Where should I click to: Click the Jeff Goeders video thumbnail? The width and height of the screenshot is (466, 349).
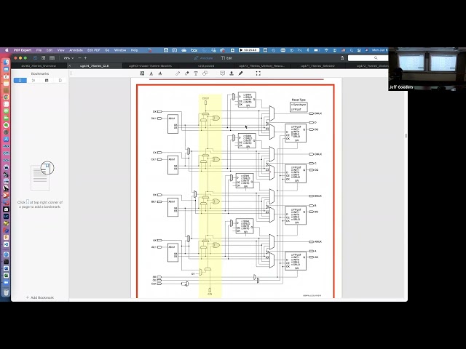tap(427, 69)
